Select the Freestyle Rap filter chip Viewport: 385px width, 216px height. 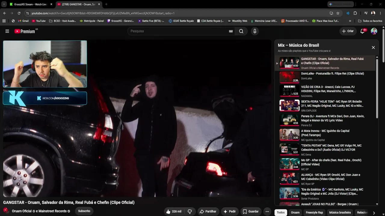coord(314,212)
